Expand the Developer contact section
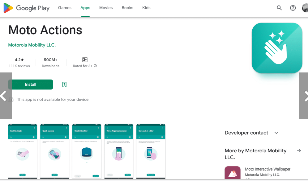The height and width of the screenshot is (181, 308). [x=276, y=133]
